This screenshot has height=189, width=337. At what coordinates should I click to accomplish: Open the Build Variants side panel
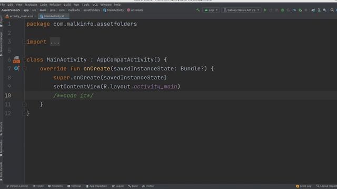tap(1, 171)
